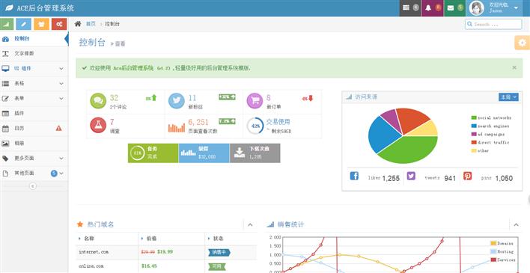The image size is (530, 273).
Task: Collapse the 热门域名 widget
Action: click(250, 224)
